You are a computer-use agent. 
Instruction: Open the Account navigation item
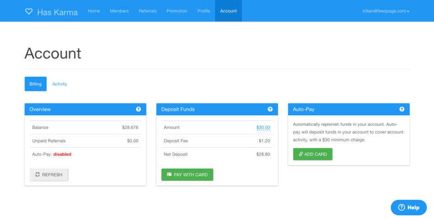pos(228,11)
